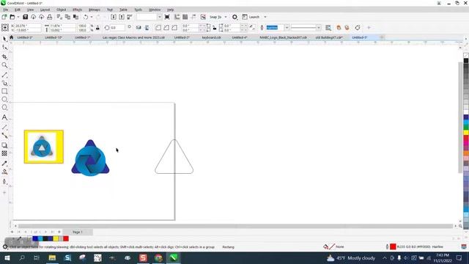Viewport: 469px width, 264px height.
Task: Select the Connector tool
Action: (x=4, y=136)
